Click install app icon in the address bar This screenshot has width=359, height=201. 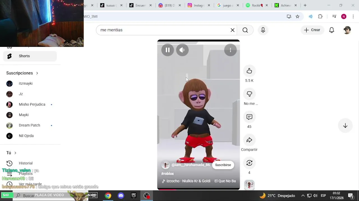(289, 16)
